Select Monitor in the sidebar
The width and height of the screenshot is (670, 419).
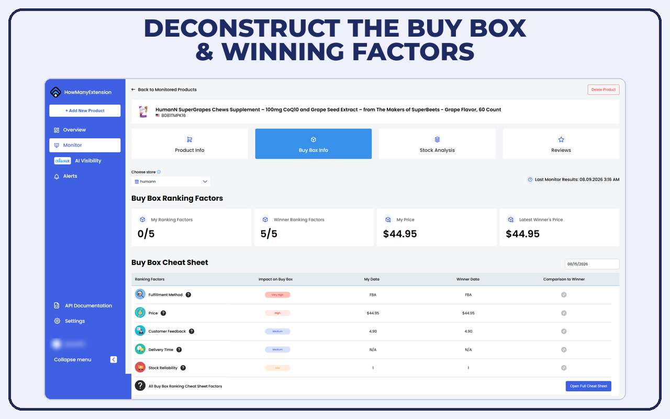(85, 145)
